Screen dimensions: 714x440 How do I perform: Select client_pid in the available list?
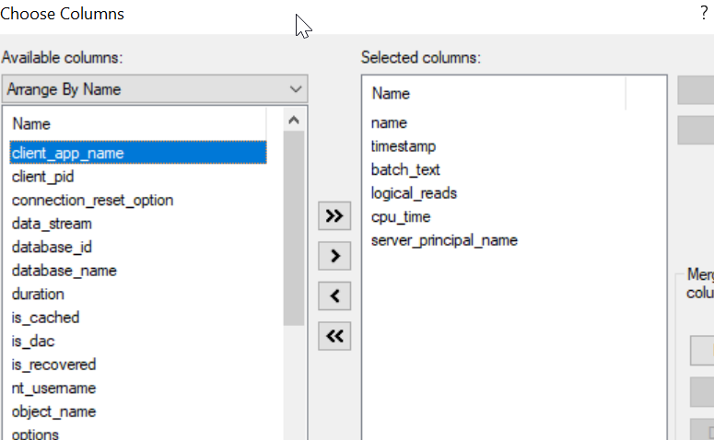click(43, 177)
